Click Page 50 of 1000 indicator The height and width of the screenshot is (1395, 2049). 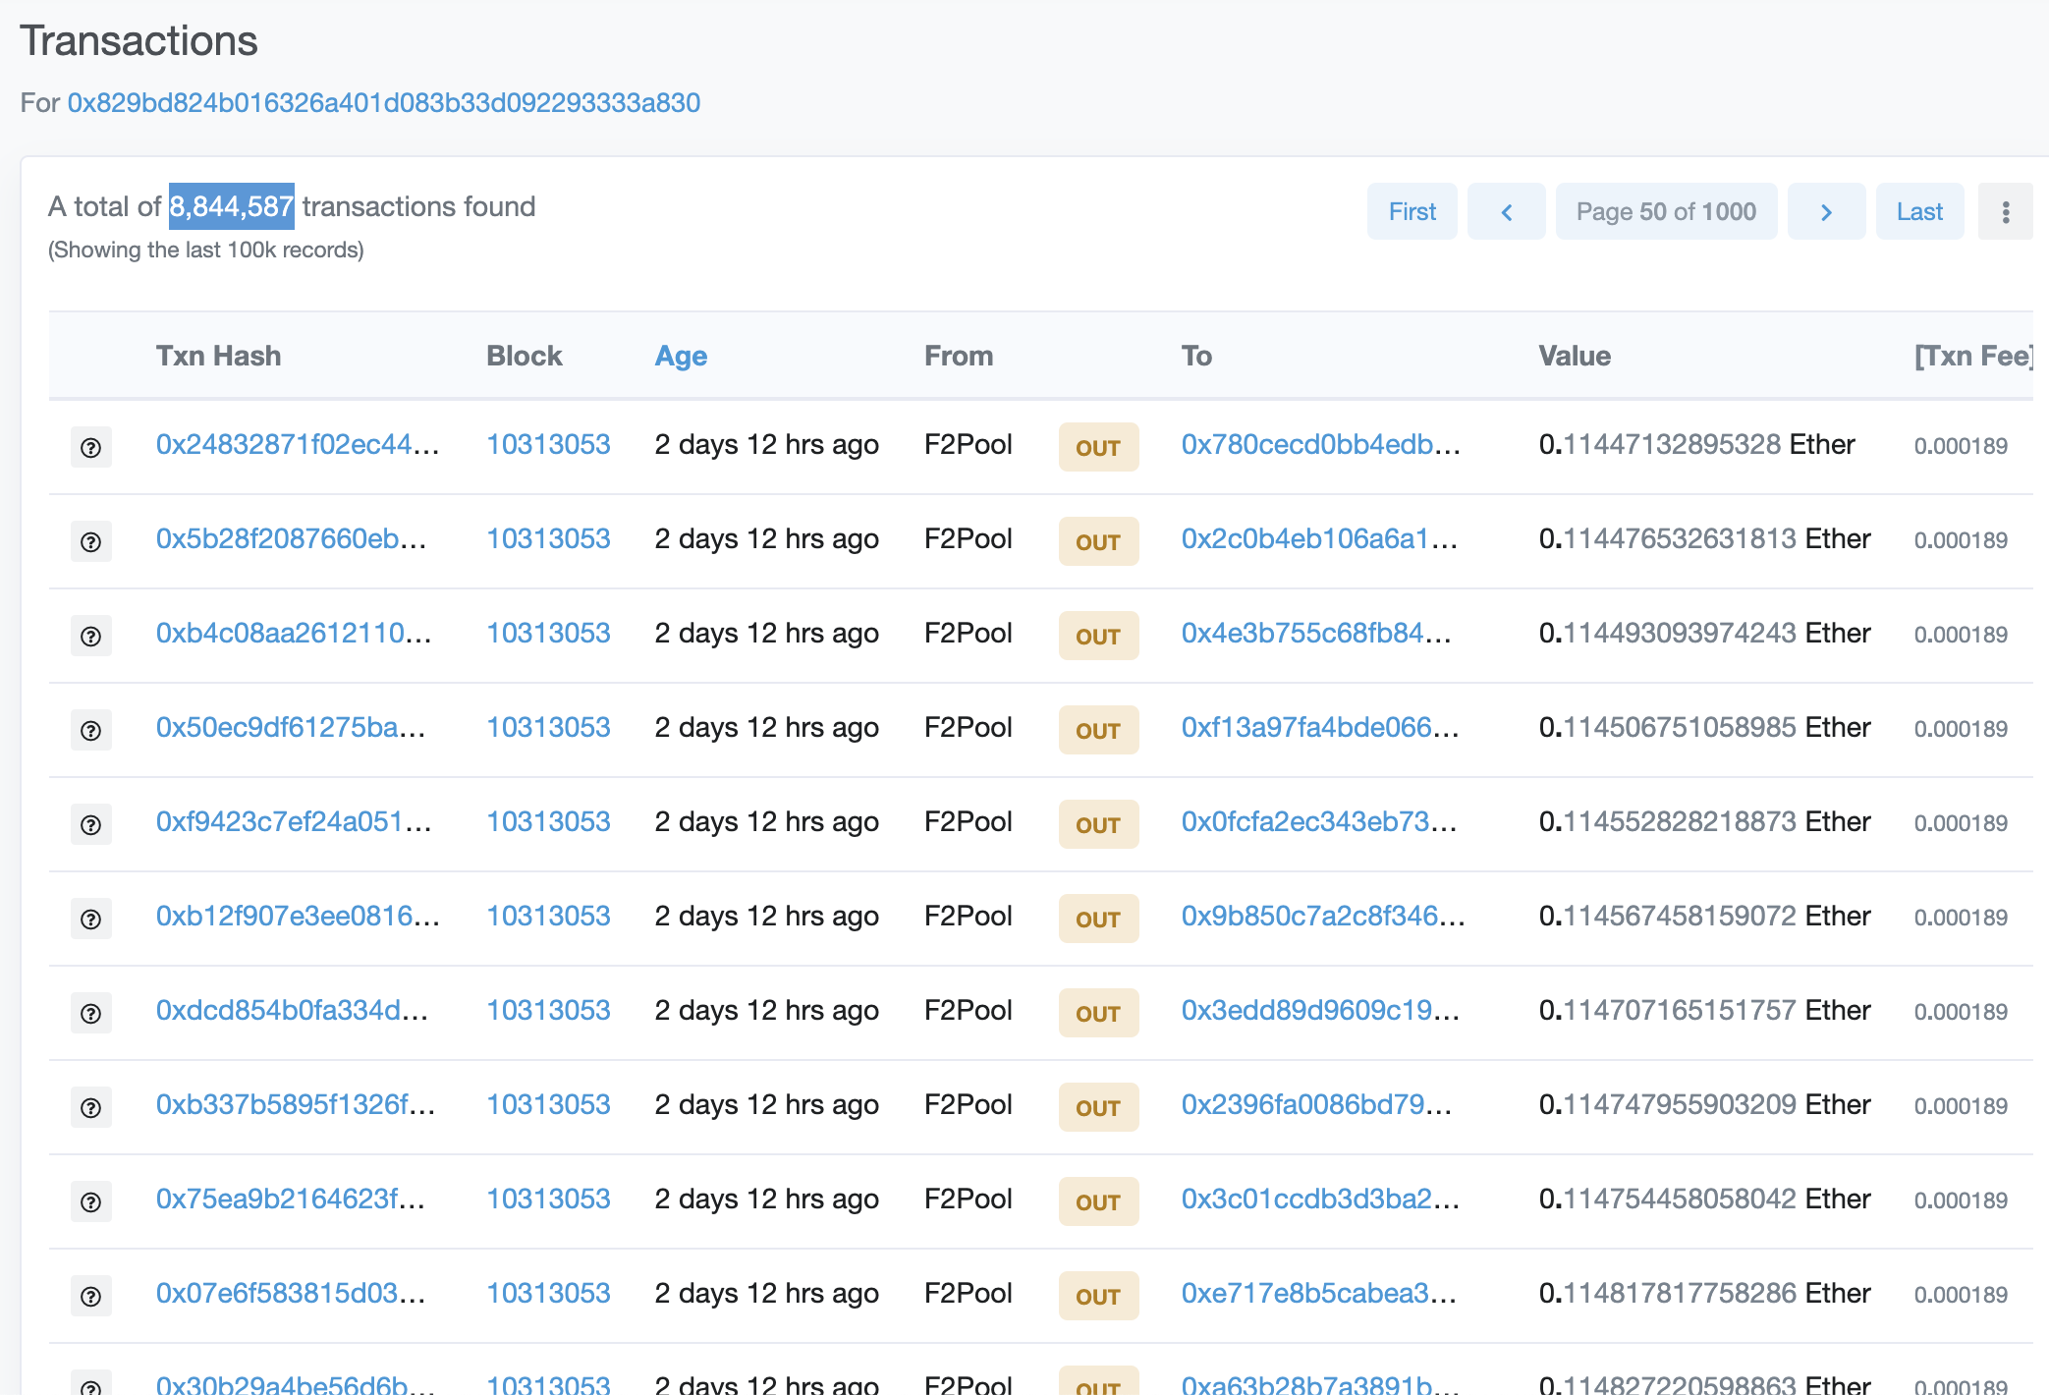[x=1666, y=211]
